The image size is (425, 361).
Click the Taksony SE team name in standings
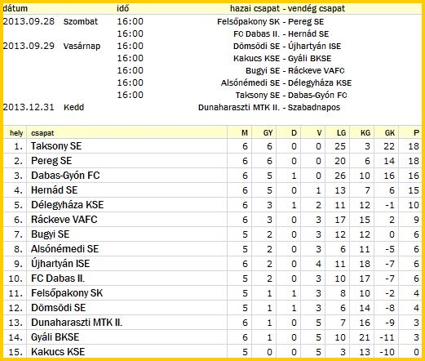56,146
